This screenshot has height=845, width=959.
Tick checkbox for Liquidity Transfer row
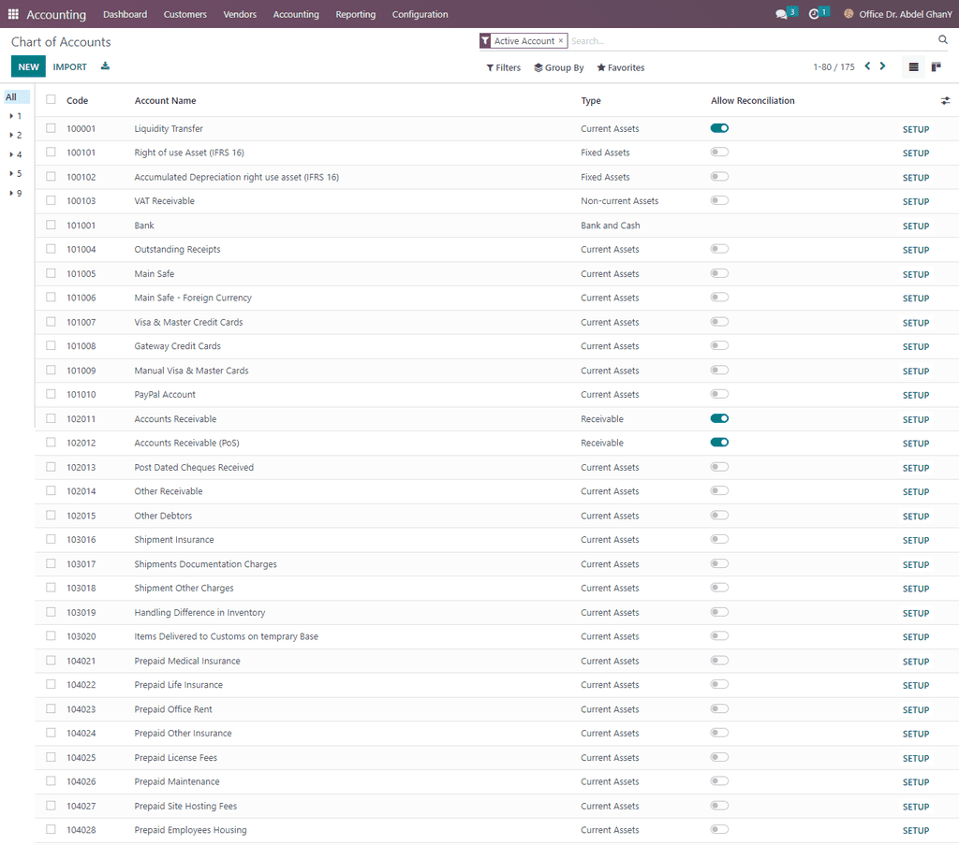pyautogui.click(x=51, y=128)
